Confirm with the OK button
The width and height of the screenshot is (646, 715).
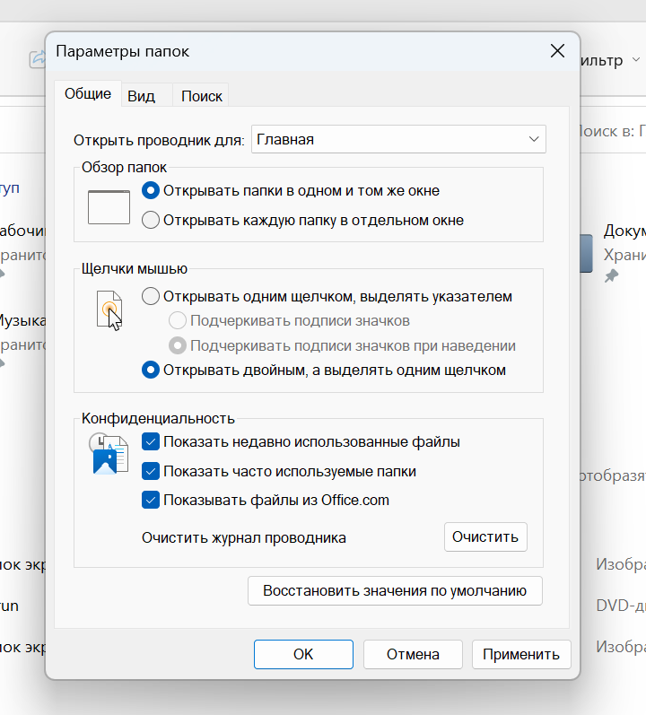point(303,654)
